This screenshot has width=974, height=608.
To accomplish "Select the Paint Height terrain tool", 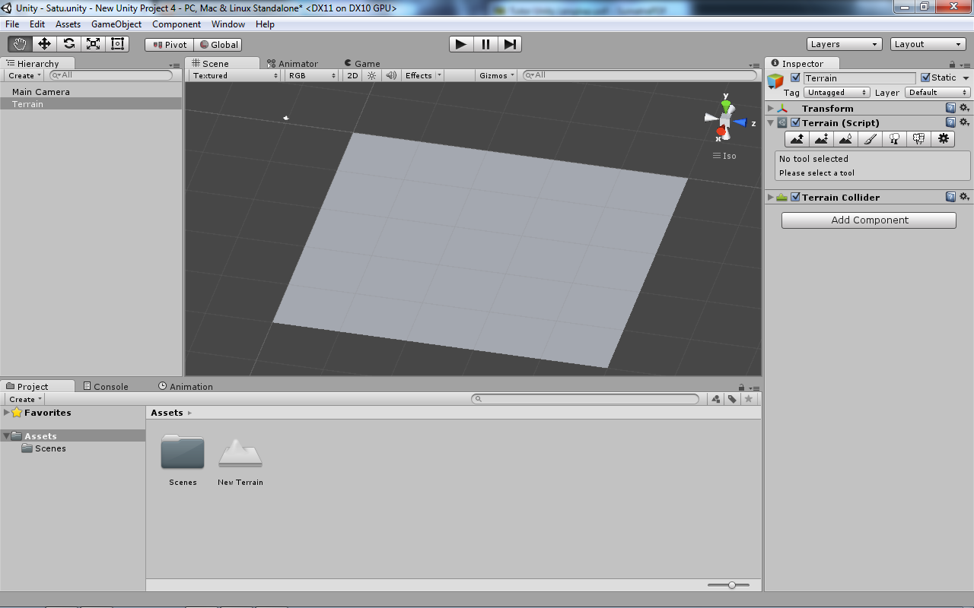I will 821,139.
